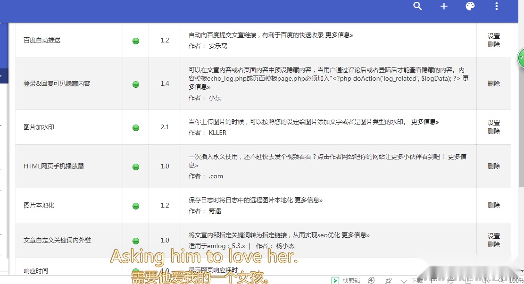524x284 pixels.
Task: Toggle status of 图片加水印 plugin
Action: coord(136,127)
